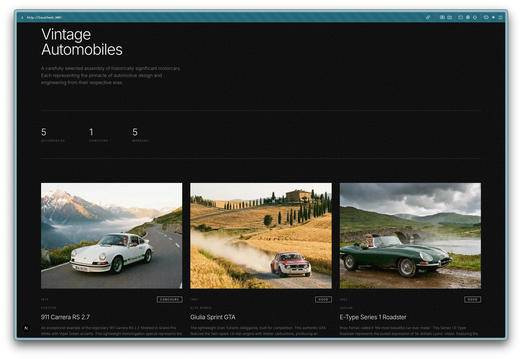Open the Alfa Romeo Giulia rally photo

pos(261,236)
